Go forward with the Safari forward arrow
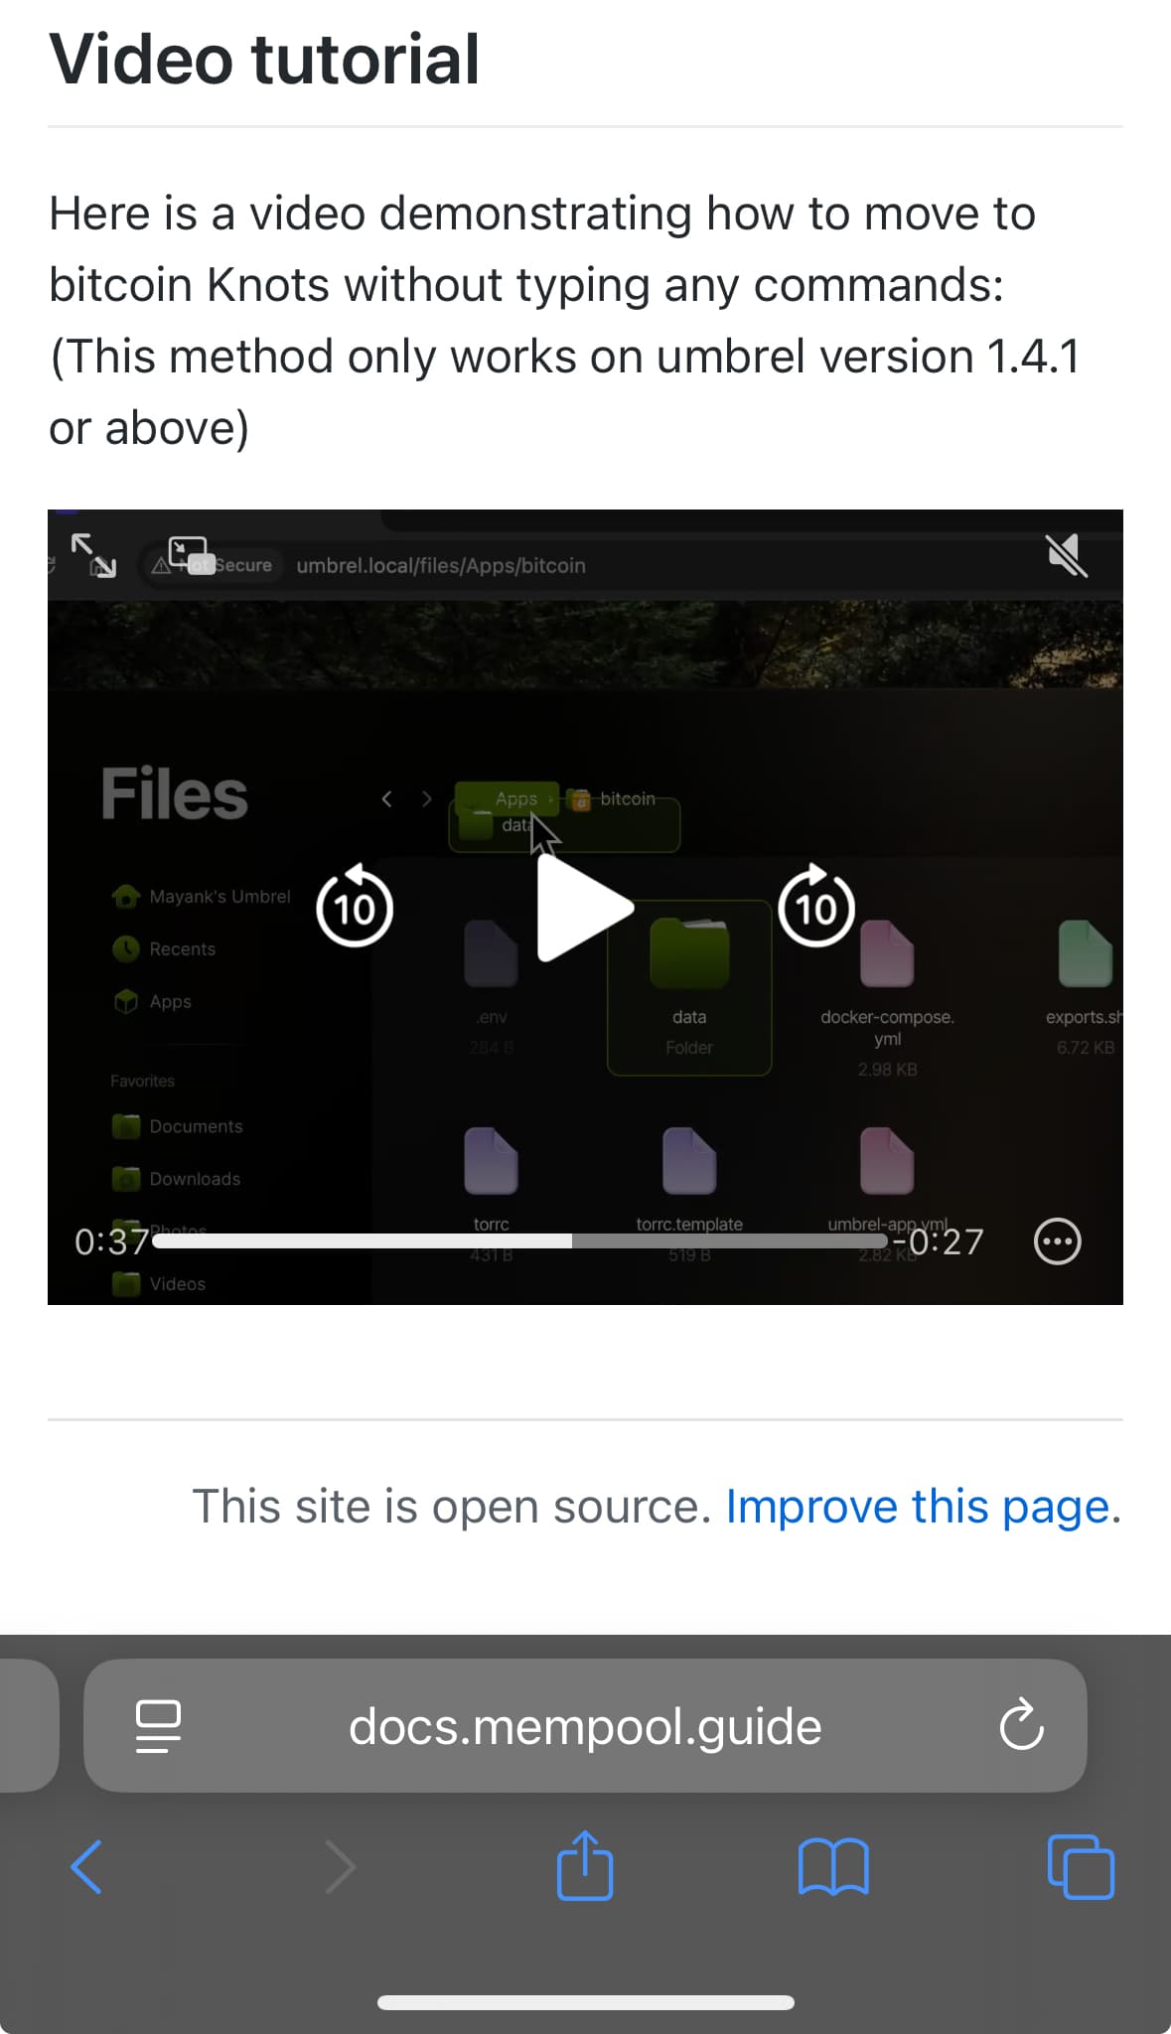 (340, 1867)
